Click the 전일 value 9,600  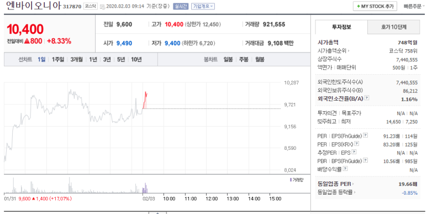coord(124,24)
